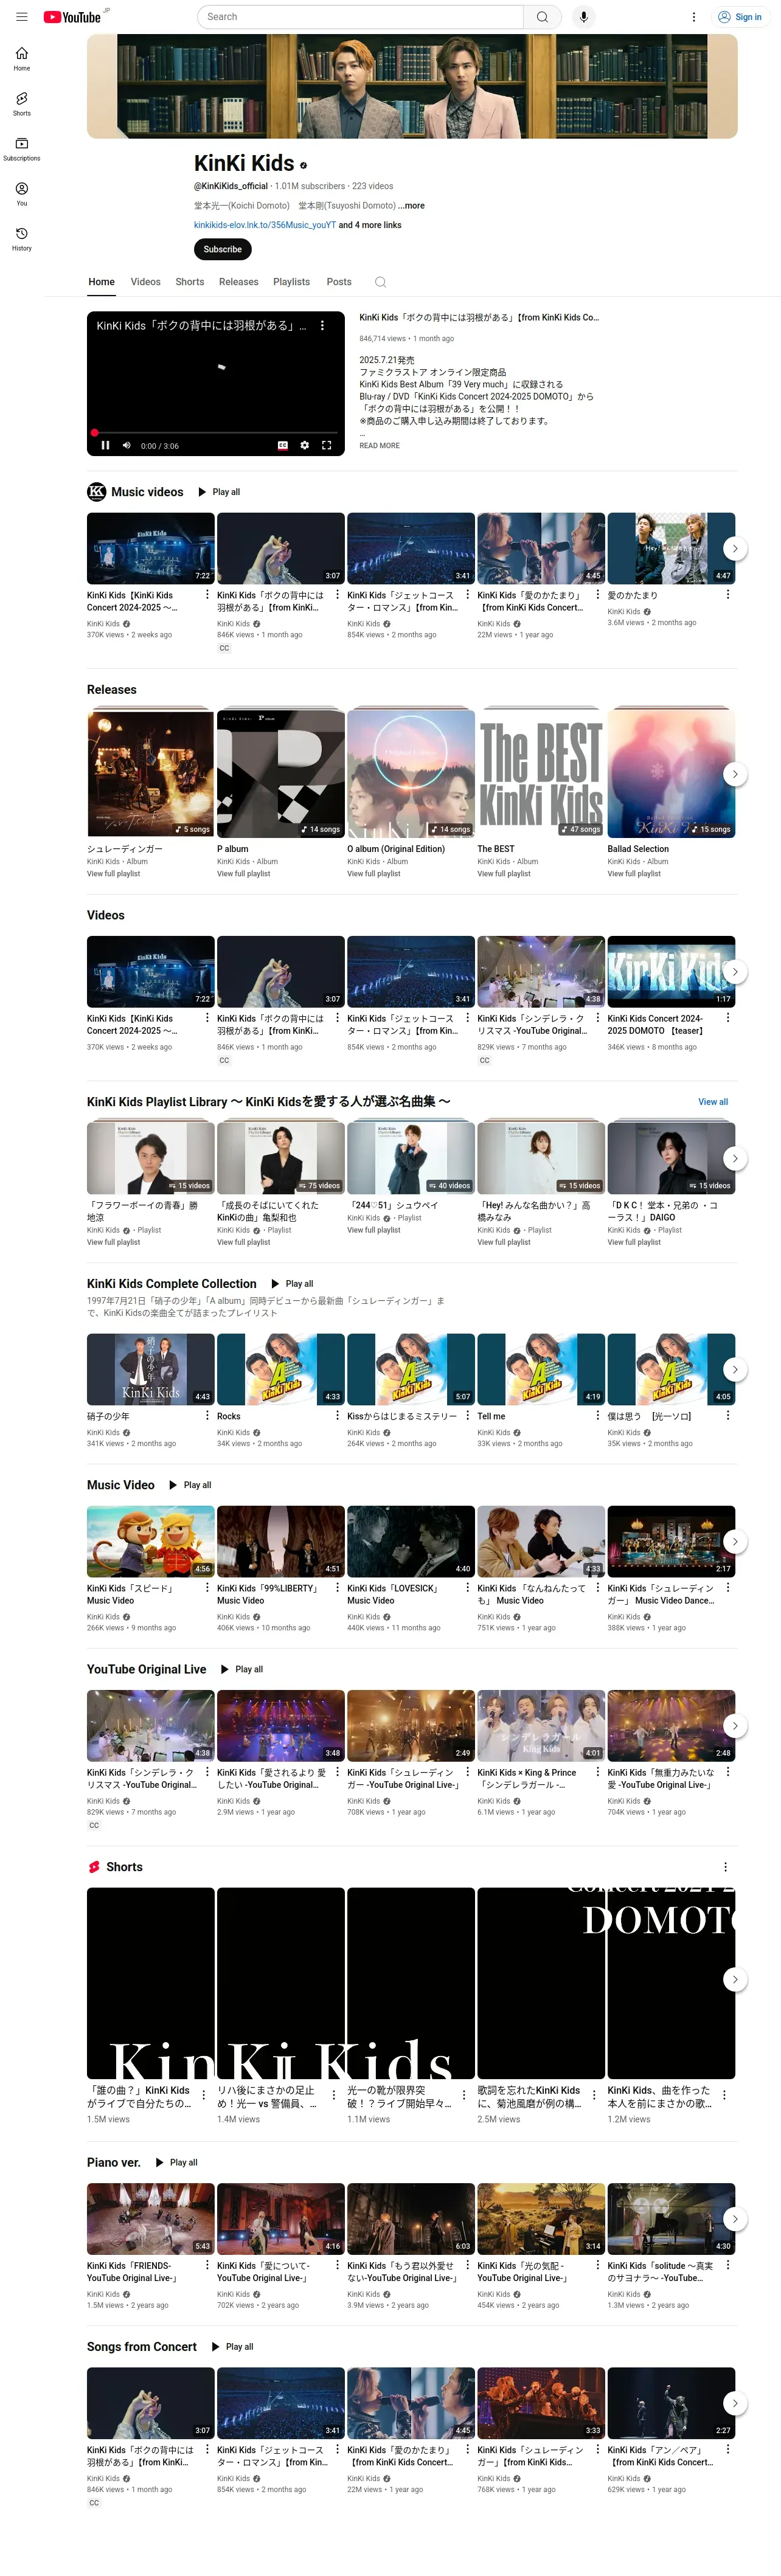Viewport: 781px width, 2576px height.
Task: Open Subscriptions in the sidebar
Action: (22, 149)
